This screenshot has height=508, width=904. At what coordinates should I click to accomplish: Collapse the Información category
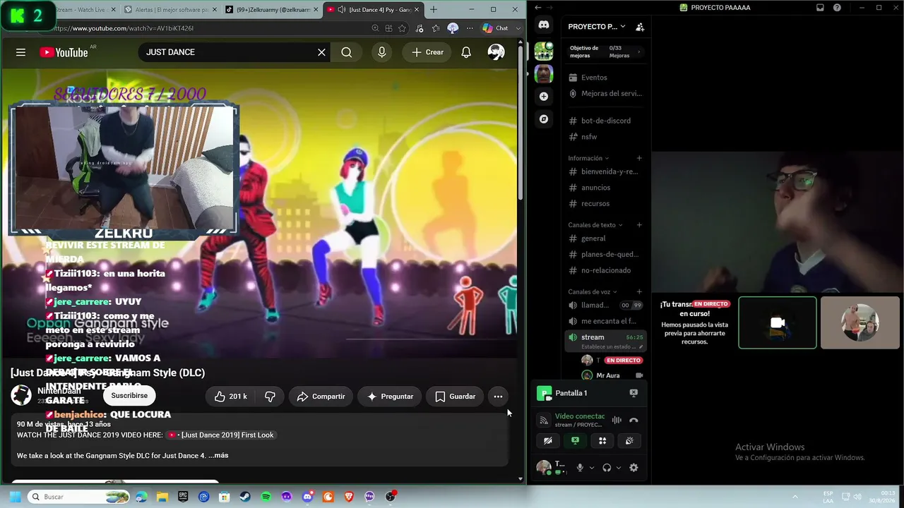tap(588, 158)
